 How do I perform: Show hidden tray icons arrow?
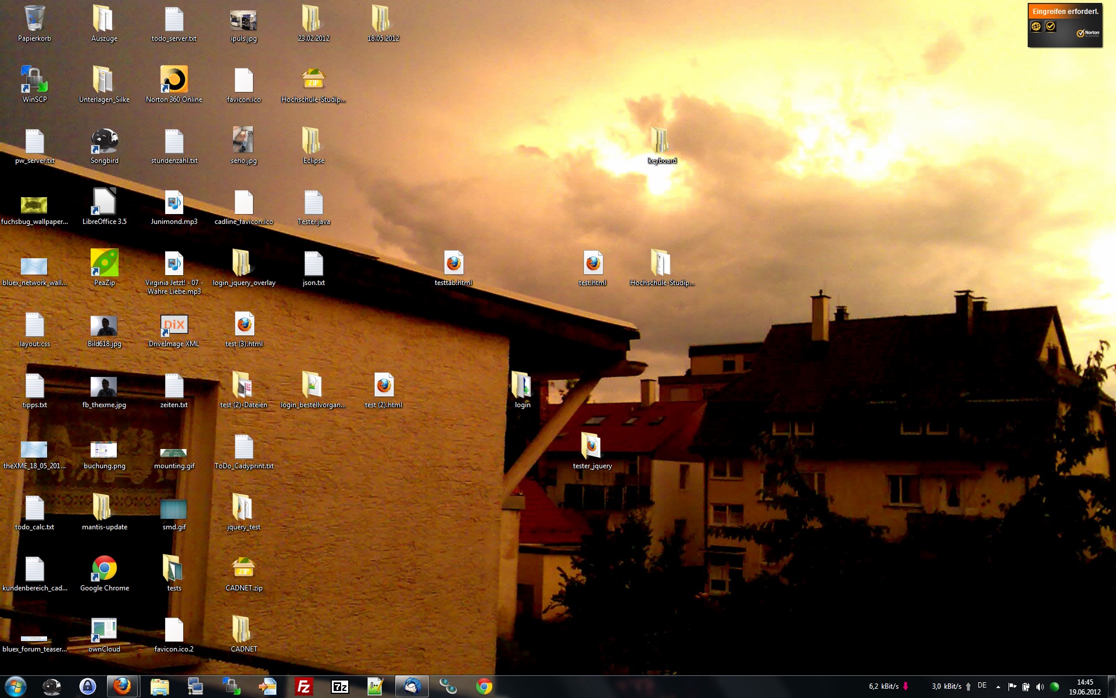[998, 687]
